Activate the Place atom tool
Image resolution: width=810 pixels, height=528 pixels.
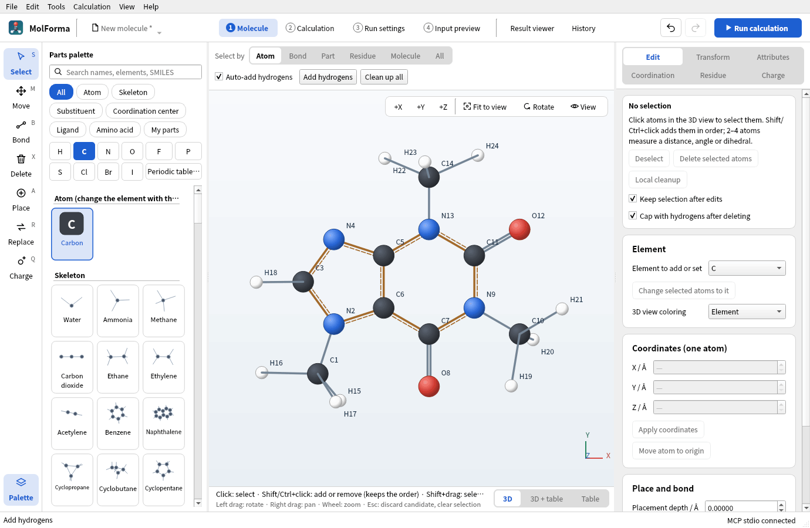pyautogui.click(x=21, y=199)
